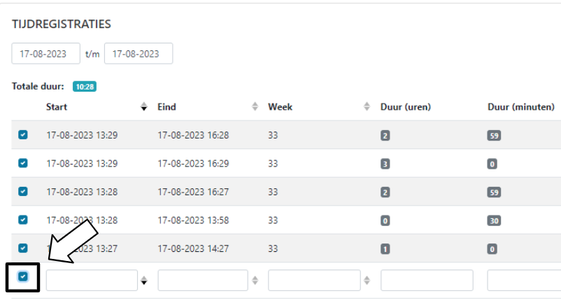Click the total duration badge 10:28
This screenshot has width=561, height=303.
coord(84,87)
